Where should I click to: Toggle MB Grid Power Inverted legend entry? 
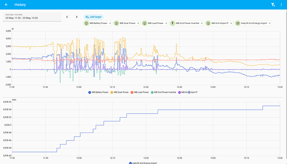click(x=163, y=92)
